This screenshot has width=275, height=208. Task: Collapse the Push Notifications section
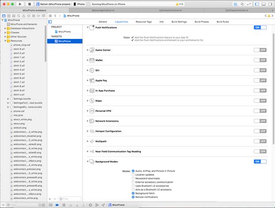(x=87, y=27)
